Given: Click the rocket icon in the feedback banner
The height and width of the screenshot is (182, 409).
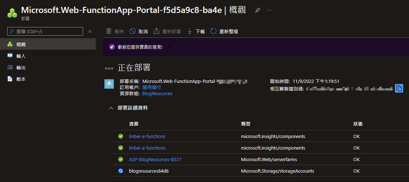Looking at the screenshot, I should [x=112, y=47].
